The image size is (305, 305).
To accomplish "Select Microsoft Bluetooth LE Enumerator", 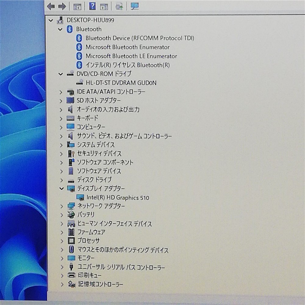I will point(131,56).
